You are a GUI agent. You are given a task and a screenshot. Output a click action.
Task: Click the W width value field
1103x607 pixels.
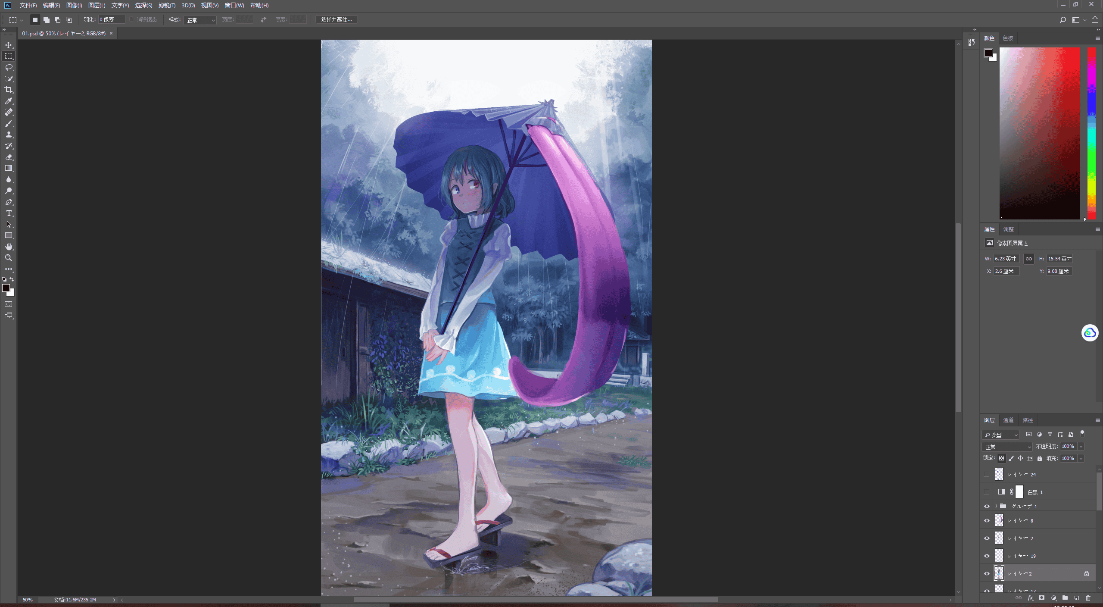1006,259
